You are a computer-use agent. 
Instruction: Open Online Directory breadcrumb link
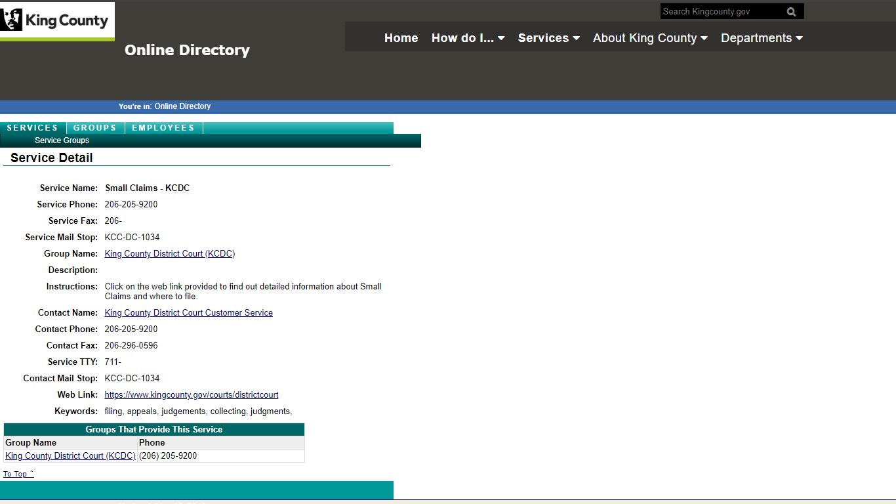click(x=182, y=106)
